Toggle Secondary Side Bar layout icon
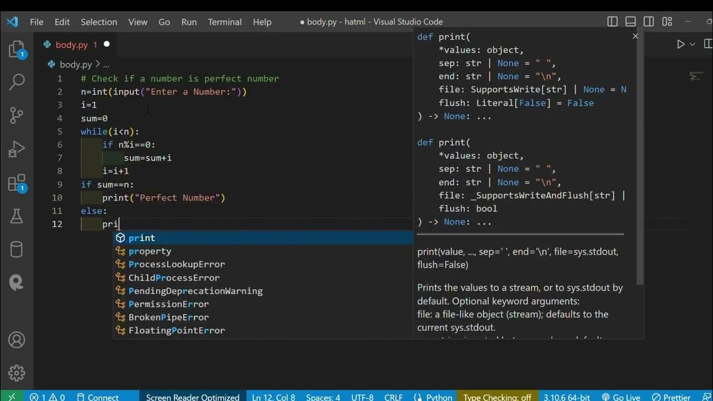 click(649, 22)
